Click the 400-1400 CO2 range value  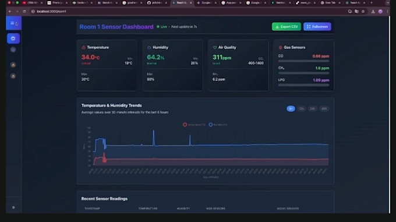tap(256, 63)
